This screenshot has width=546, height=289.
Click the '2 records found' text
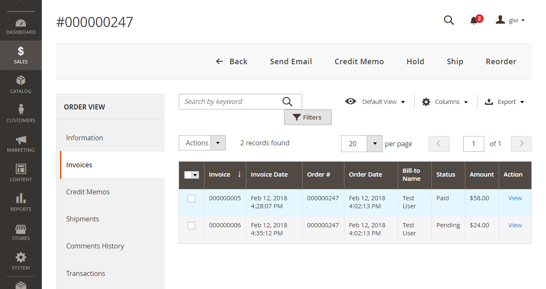point(265,143)
